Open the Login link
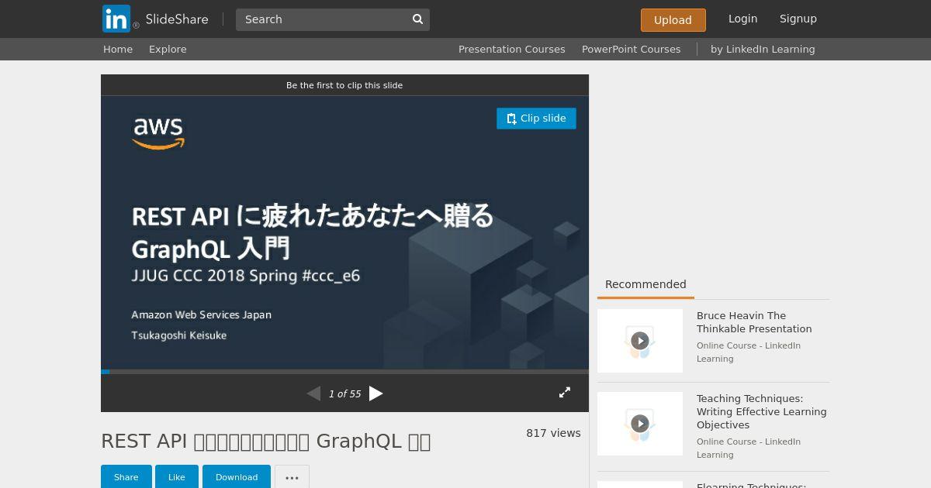The width and height of the screenshot is (931, 488). (x=742, y=19)
